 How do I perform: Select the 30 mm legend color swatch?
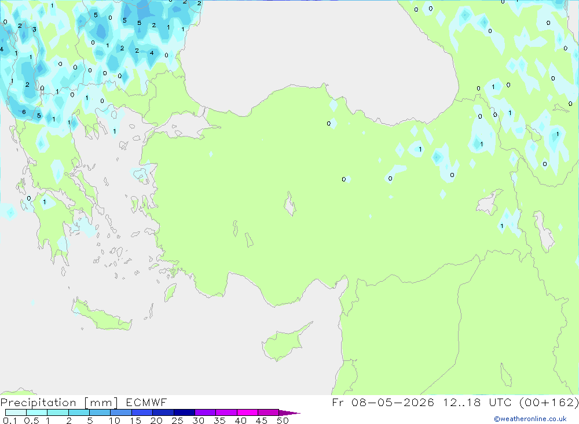pyautogui.click(x=205, y=412)
